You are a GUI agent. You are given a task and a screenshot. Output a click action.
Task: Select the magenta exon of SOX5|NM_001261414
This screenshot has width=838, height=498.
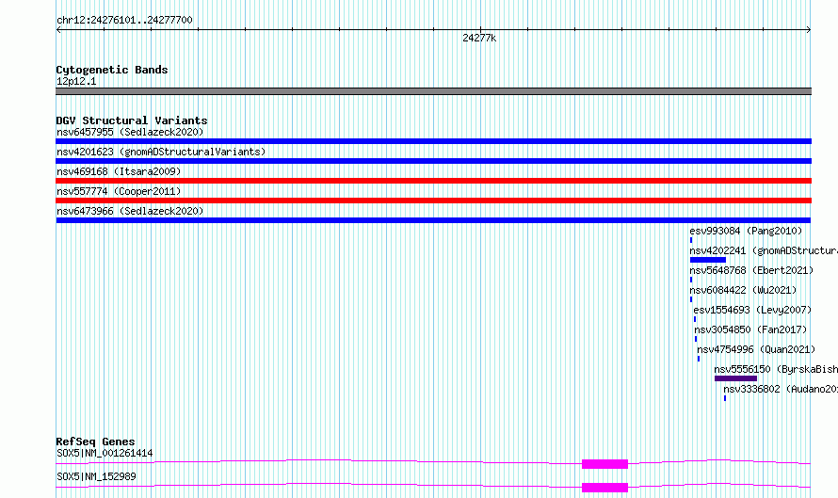pyautogui.click(x=605, y=464)
